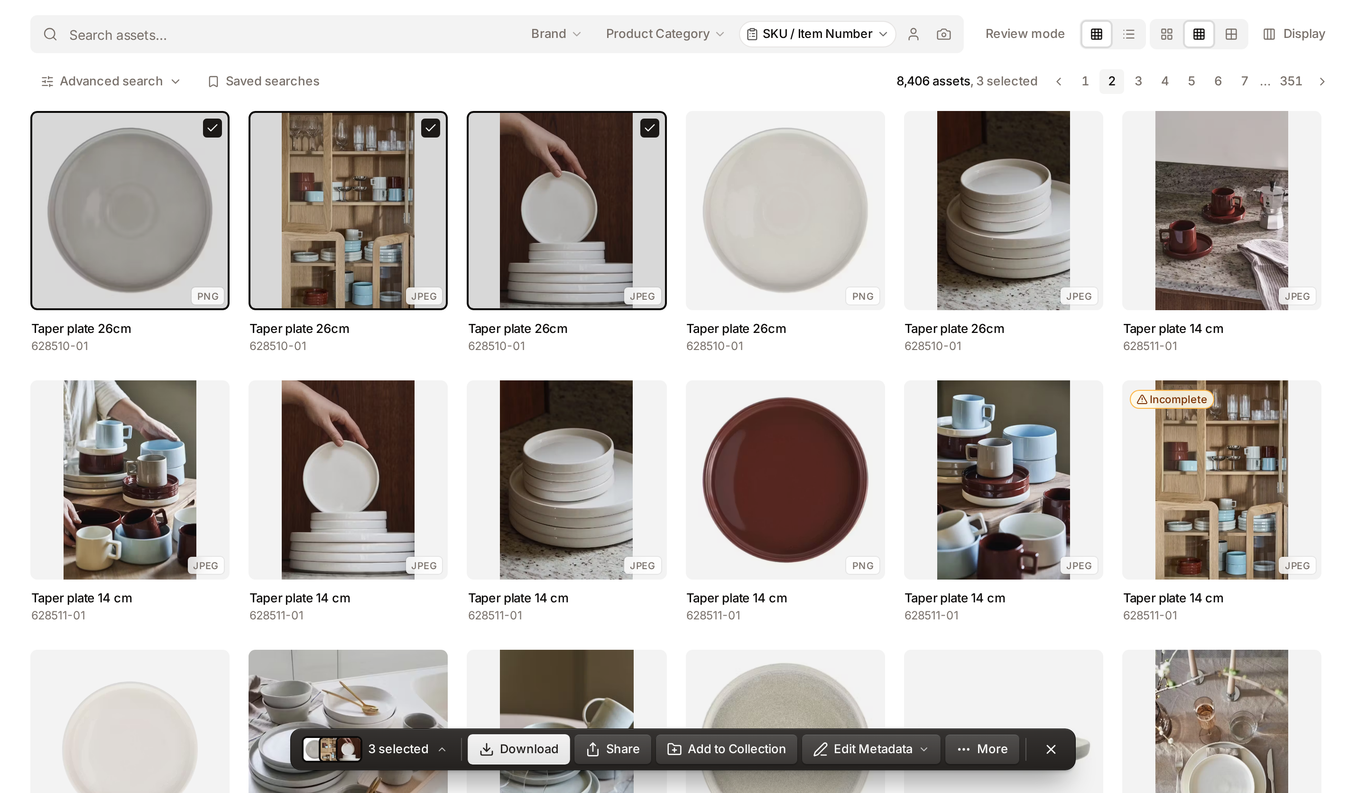The height and width of the screenshot is (793, 1366).
Task: Uncheck the hand-held Taper plate 26cm JPEG
Action: point(649,128)
